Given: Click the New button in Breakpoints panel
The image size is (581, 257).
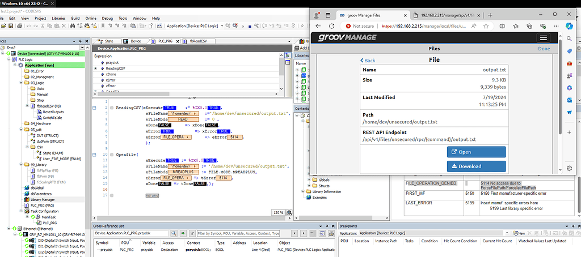Looking at the screenshot, I should click(x=519, y=233).
